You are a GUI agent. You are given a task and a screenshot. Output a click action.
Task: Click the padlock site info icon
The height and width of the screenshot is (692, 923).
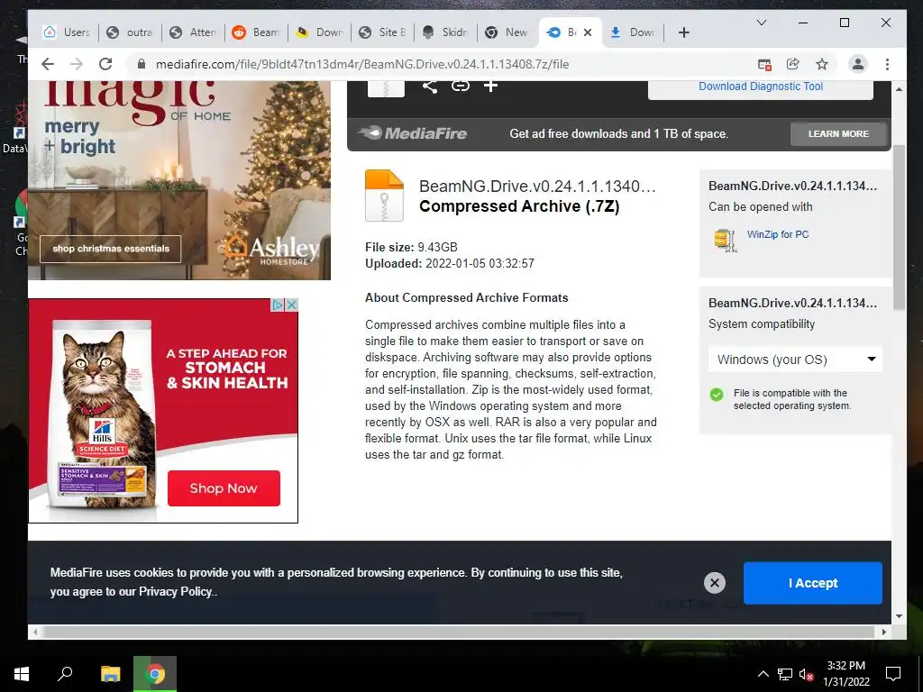(x=142, y=64)
